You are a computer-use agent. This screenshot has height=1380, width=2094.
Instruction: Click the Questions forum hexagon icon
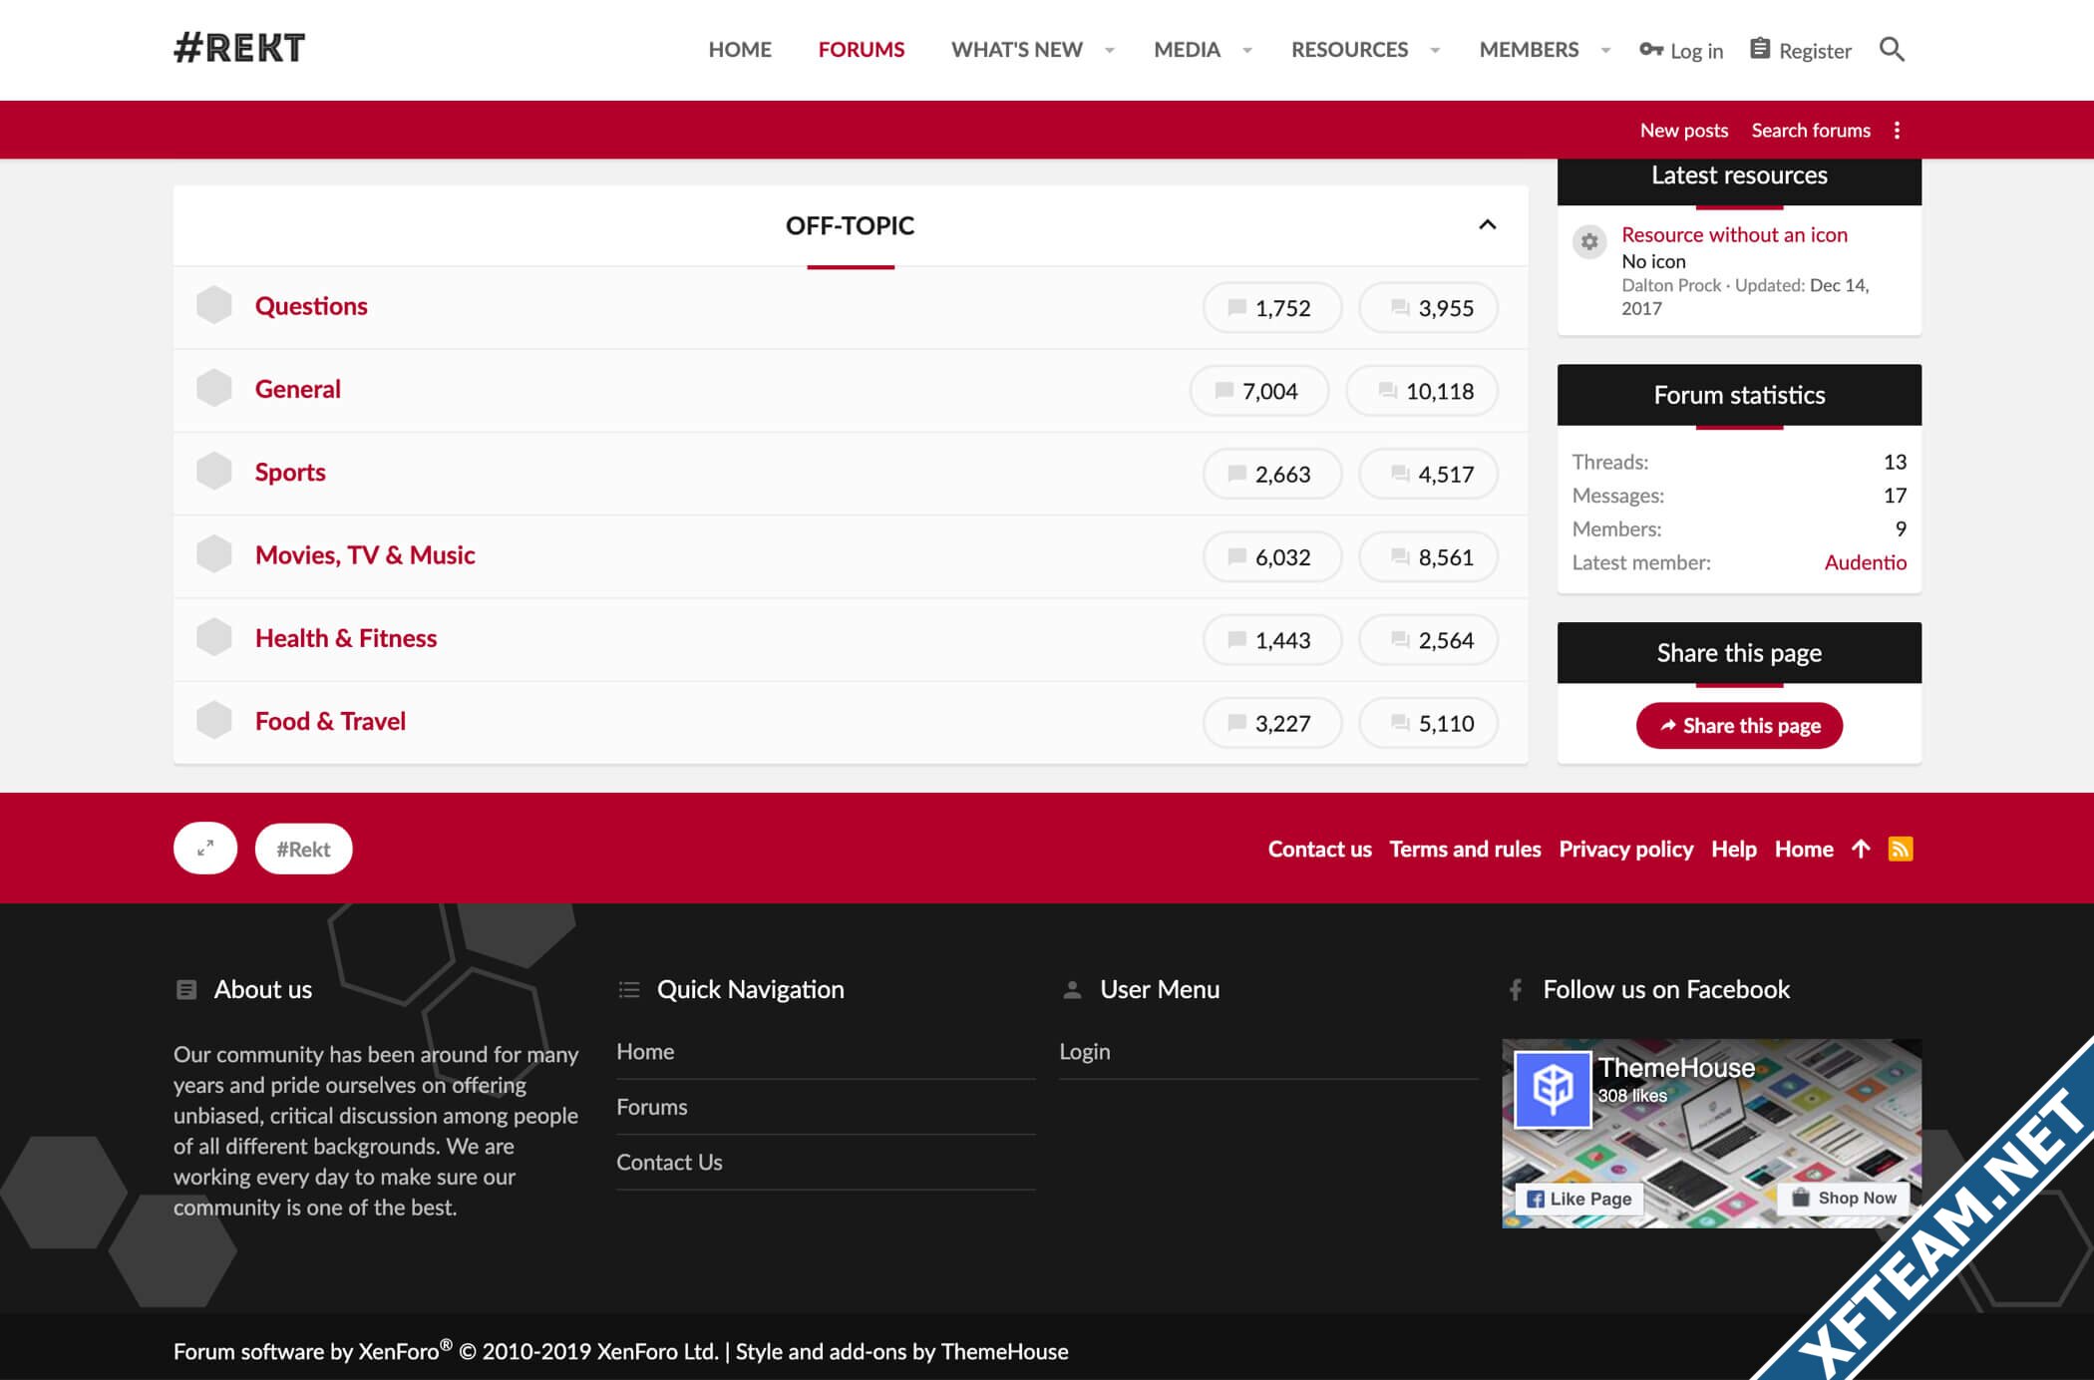point(213,305)
